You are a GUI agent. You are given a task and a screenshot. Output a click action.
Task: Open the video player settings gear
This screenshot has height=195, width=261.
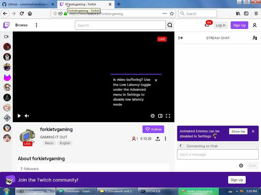pyautogui.click(x=153, y=116)
